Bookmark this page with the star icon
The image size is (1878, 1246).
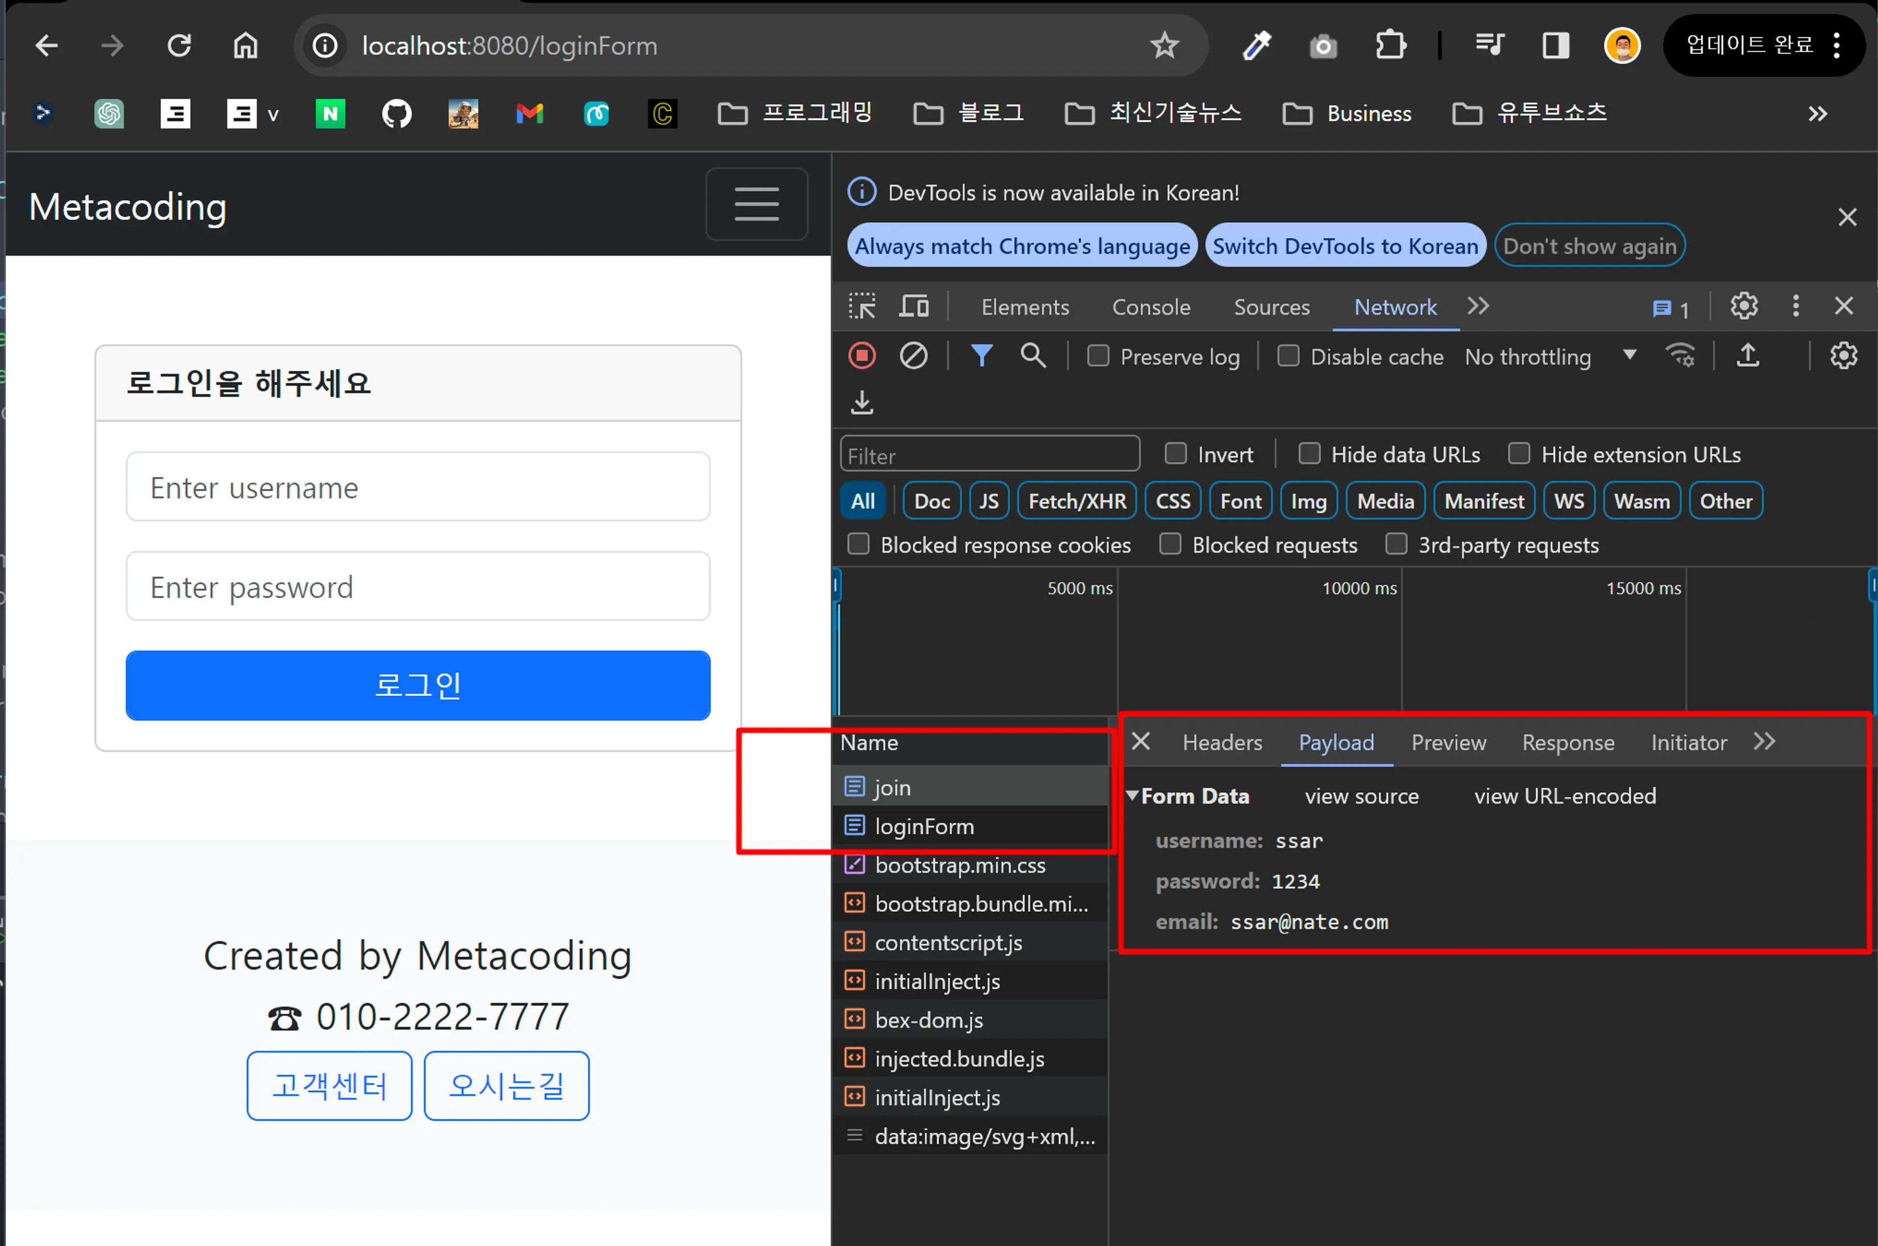point(1164,46)
